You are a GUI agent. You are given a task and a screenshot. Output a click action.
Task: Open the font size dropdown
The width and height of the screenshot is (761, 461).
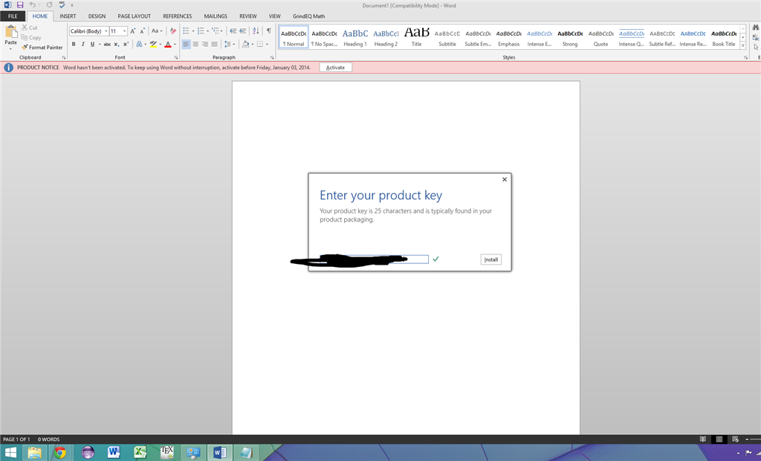pyautogui.click(x=124, y=31)
